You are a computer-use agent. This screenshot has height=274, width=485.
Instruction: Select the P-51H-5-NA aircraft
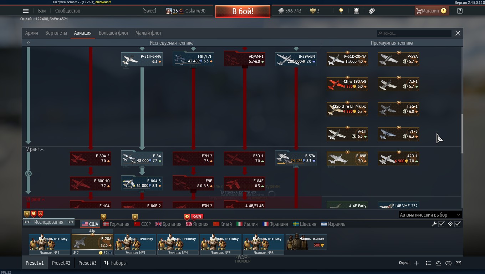pos(142,59)
